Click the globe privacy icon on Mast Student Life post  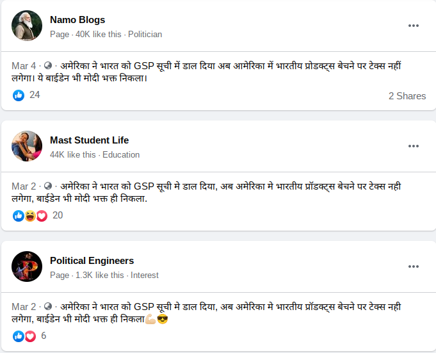coord(48,186)
